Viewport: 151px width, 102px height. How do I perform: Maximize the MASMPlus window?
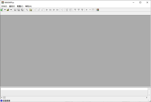click(x=140, y=2)
